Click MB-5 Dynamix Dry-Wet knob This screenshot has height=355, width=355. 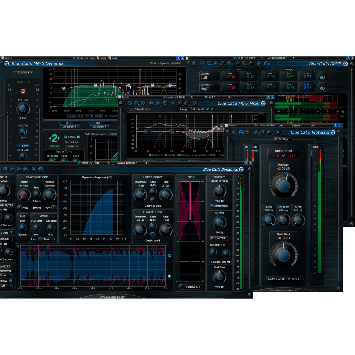coord(23,132)
